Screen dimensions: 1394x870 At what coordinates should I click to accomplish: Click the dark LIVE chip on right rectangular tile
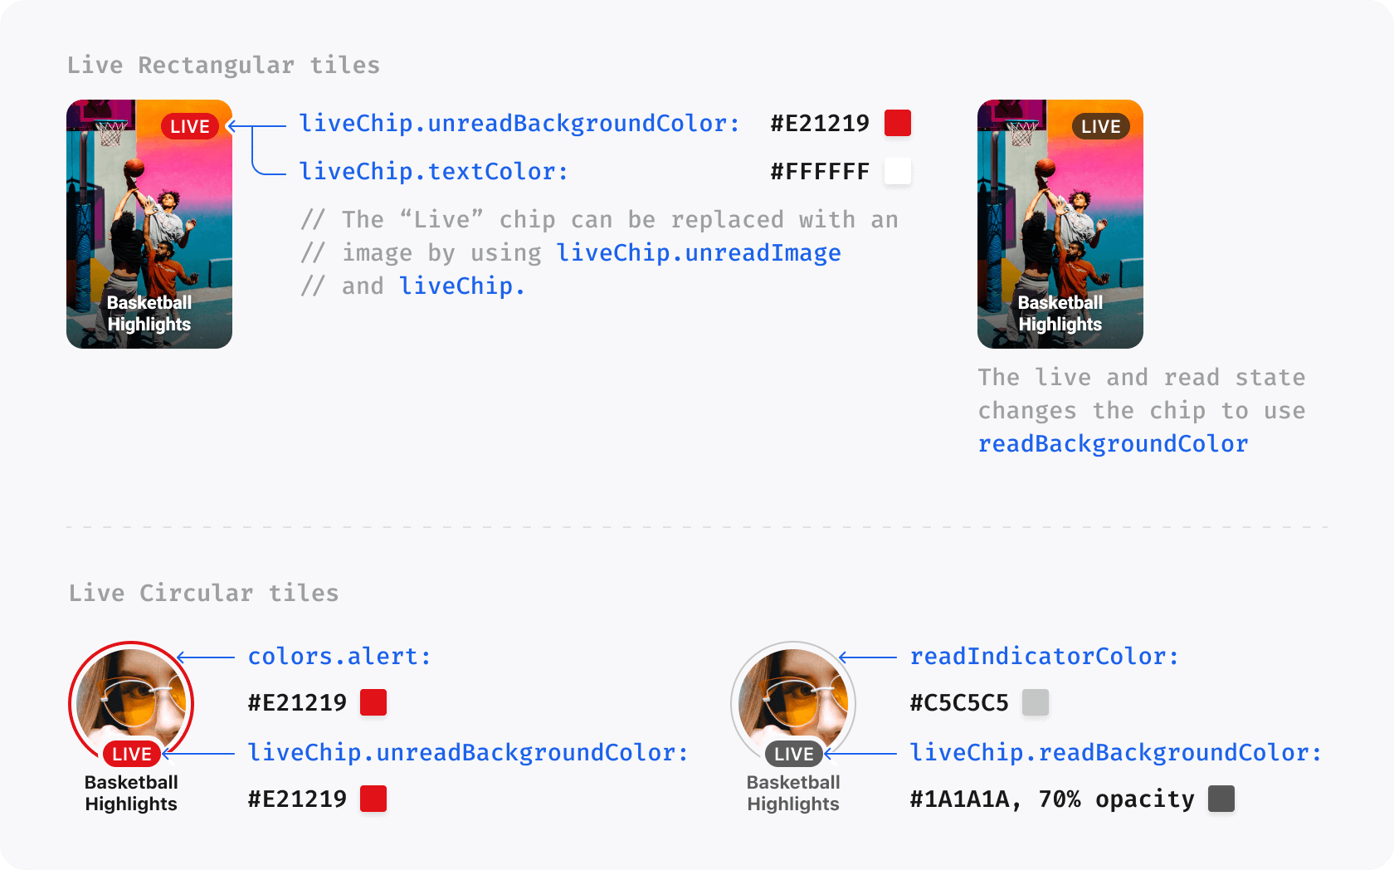point(1100,126)
